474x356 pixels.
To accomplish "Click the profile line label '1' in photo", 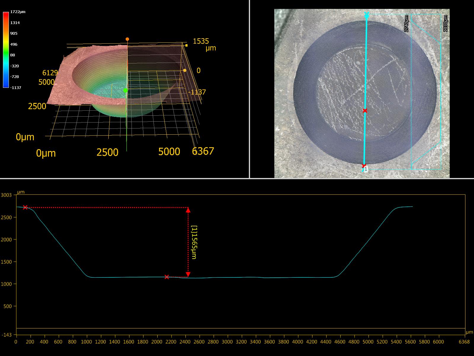I will click(x=366, y=169).
